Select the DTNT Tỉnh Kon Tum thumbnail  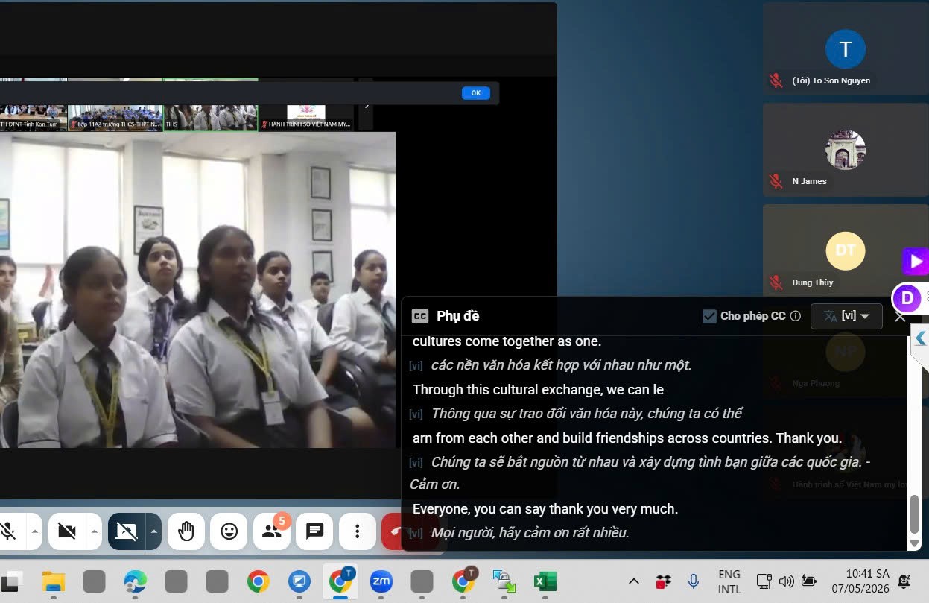[34, 117]
